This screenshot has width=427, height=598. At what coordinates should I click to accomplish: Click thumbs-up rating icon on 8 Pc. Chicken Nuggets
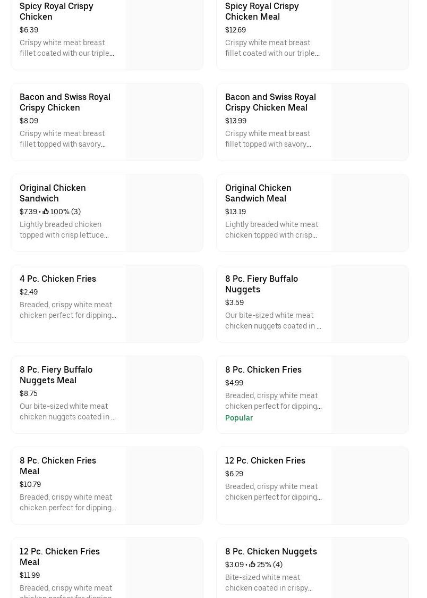pos(252,565)
